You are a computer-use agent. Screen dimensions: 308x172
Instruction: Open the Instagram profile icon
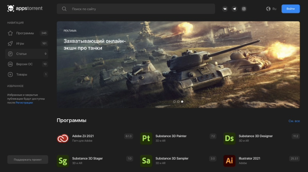click(x=244, y=9)
